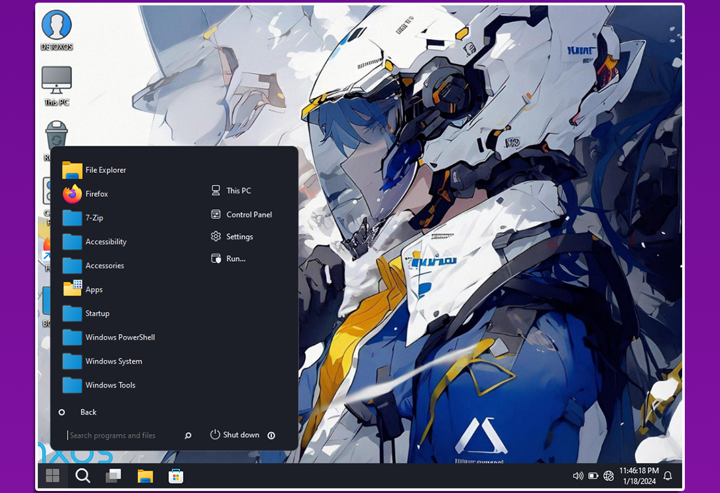Viewport: 720px width, 493px height.
Task: Open the Shut down options arrow
Action: pos(271,435)
